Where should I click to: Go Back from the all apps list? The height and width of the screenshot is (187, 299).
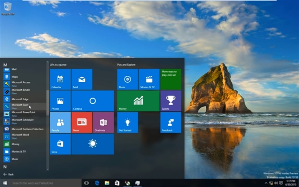pyautogui.click(x=8, y=174)
